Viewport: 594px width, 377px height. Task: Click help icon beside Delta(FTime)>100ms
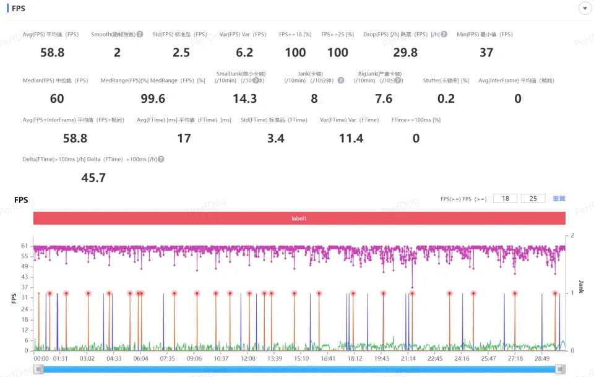click(161, 159)
